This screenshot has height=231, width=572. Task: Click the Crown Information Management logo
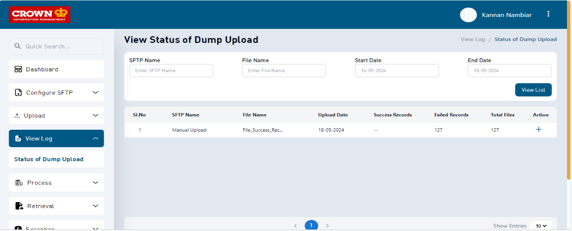coord(39,14)
